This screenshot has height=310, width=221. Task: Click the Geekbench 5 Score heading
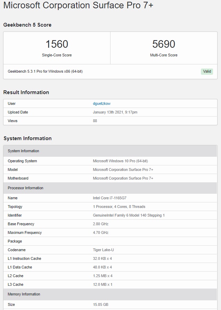[27, 25]
